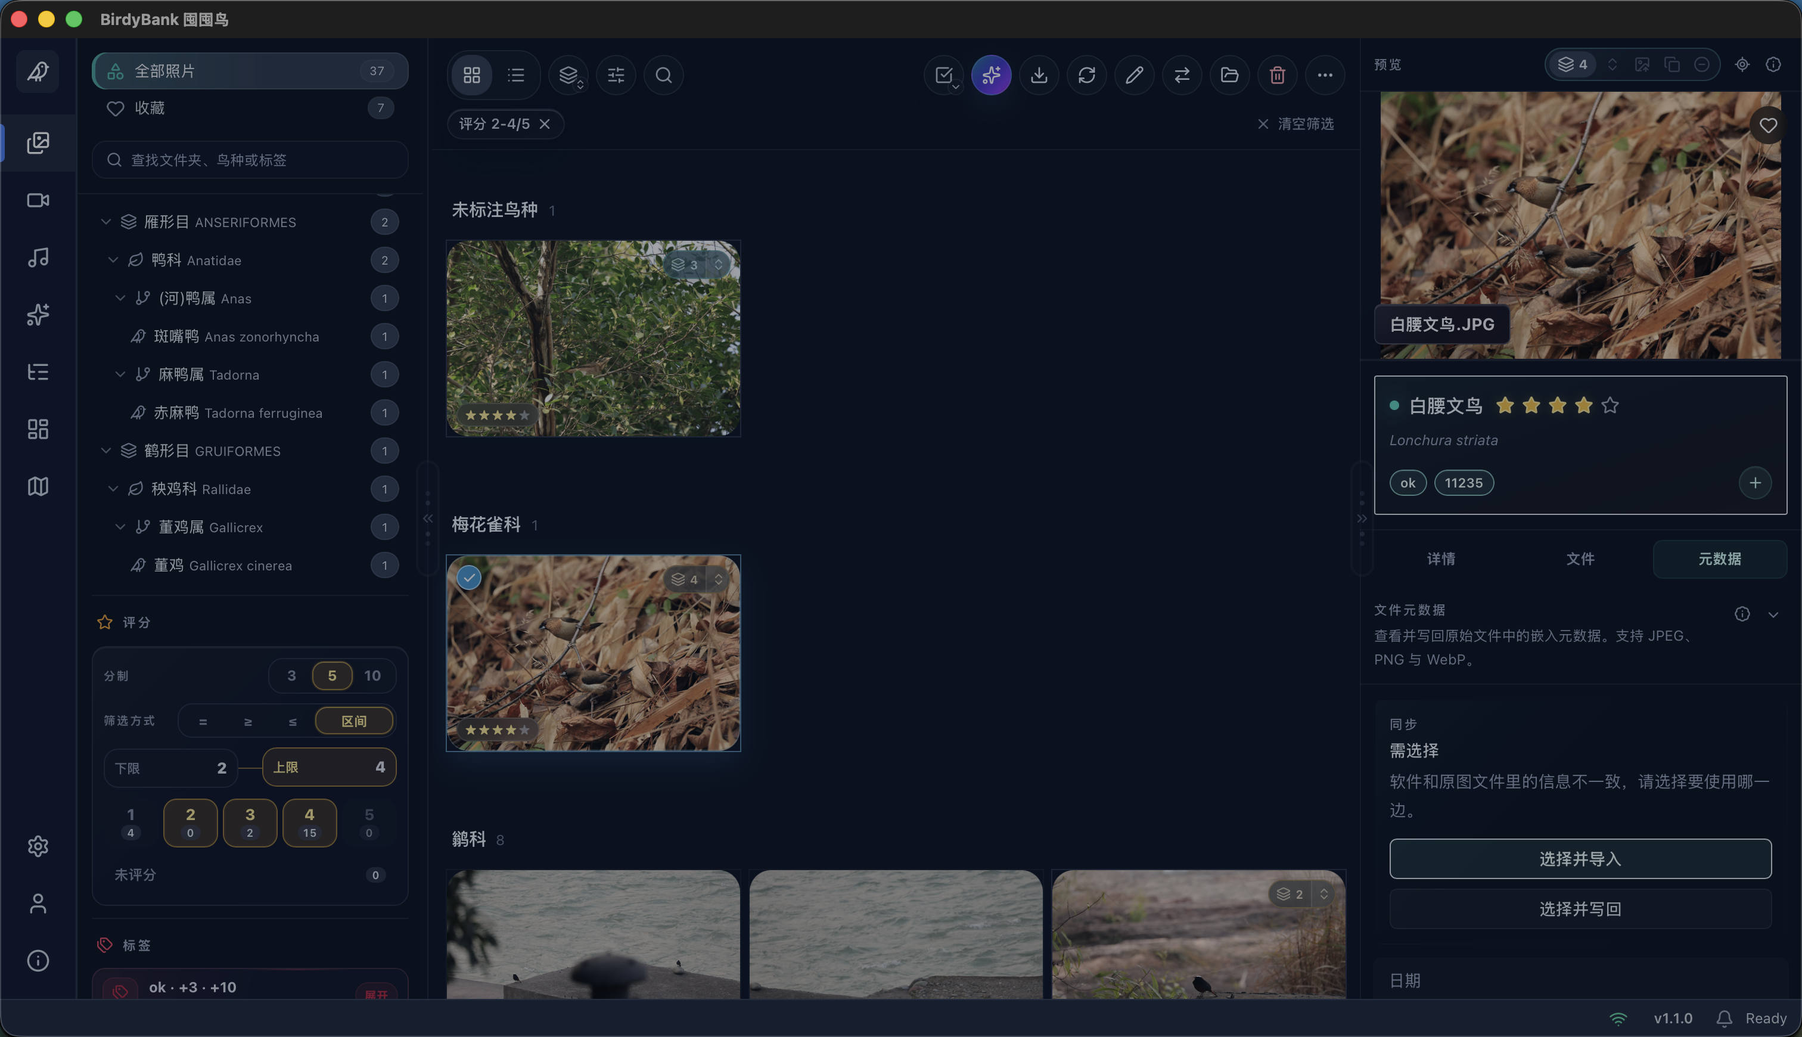Collapse the 麻鸭属 Tadorna node
The image size is (1802, 1037).
click(x=120, y=375)
